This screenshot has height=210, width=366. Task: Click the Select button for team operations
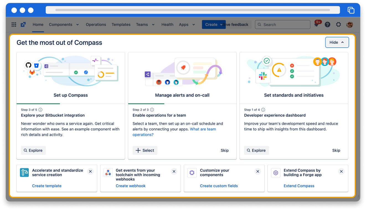coord(145,151)
